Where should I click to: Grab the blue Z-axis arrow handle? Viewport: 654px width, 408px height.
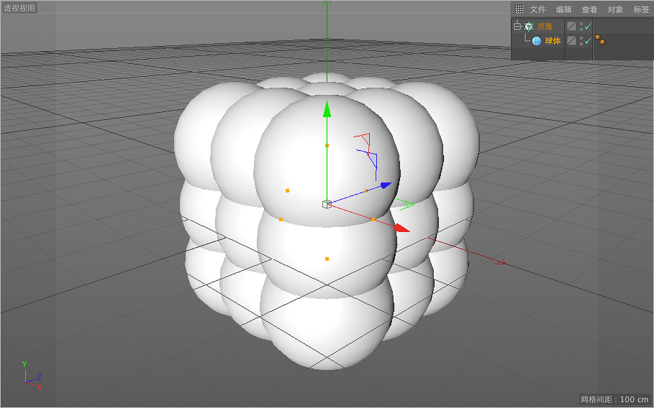(x=386, y=186)
